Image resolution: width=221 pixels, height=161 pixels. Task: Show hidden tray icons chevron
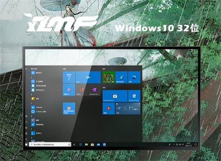tap(174, 145)
